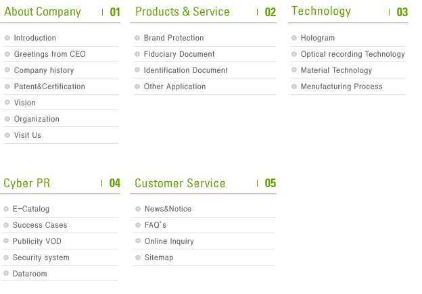Click the bullet icon beside Sitemap
The width and height of the screenshot is (422, 294).
point(138,258)
